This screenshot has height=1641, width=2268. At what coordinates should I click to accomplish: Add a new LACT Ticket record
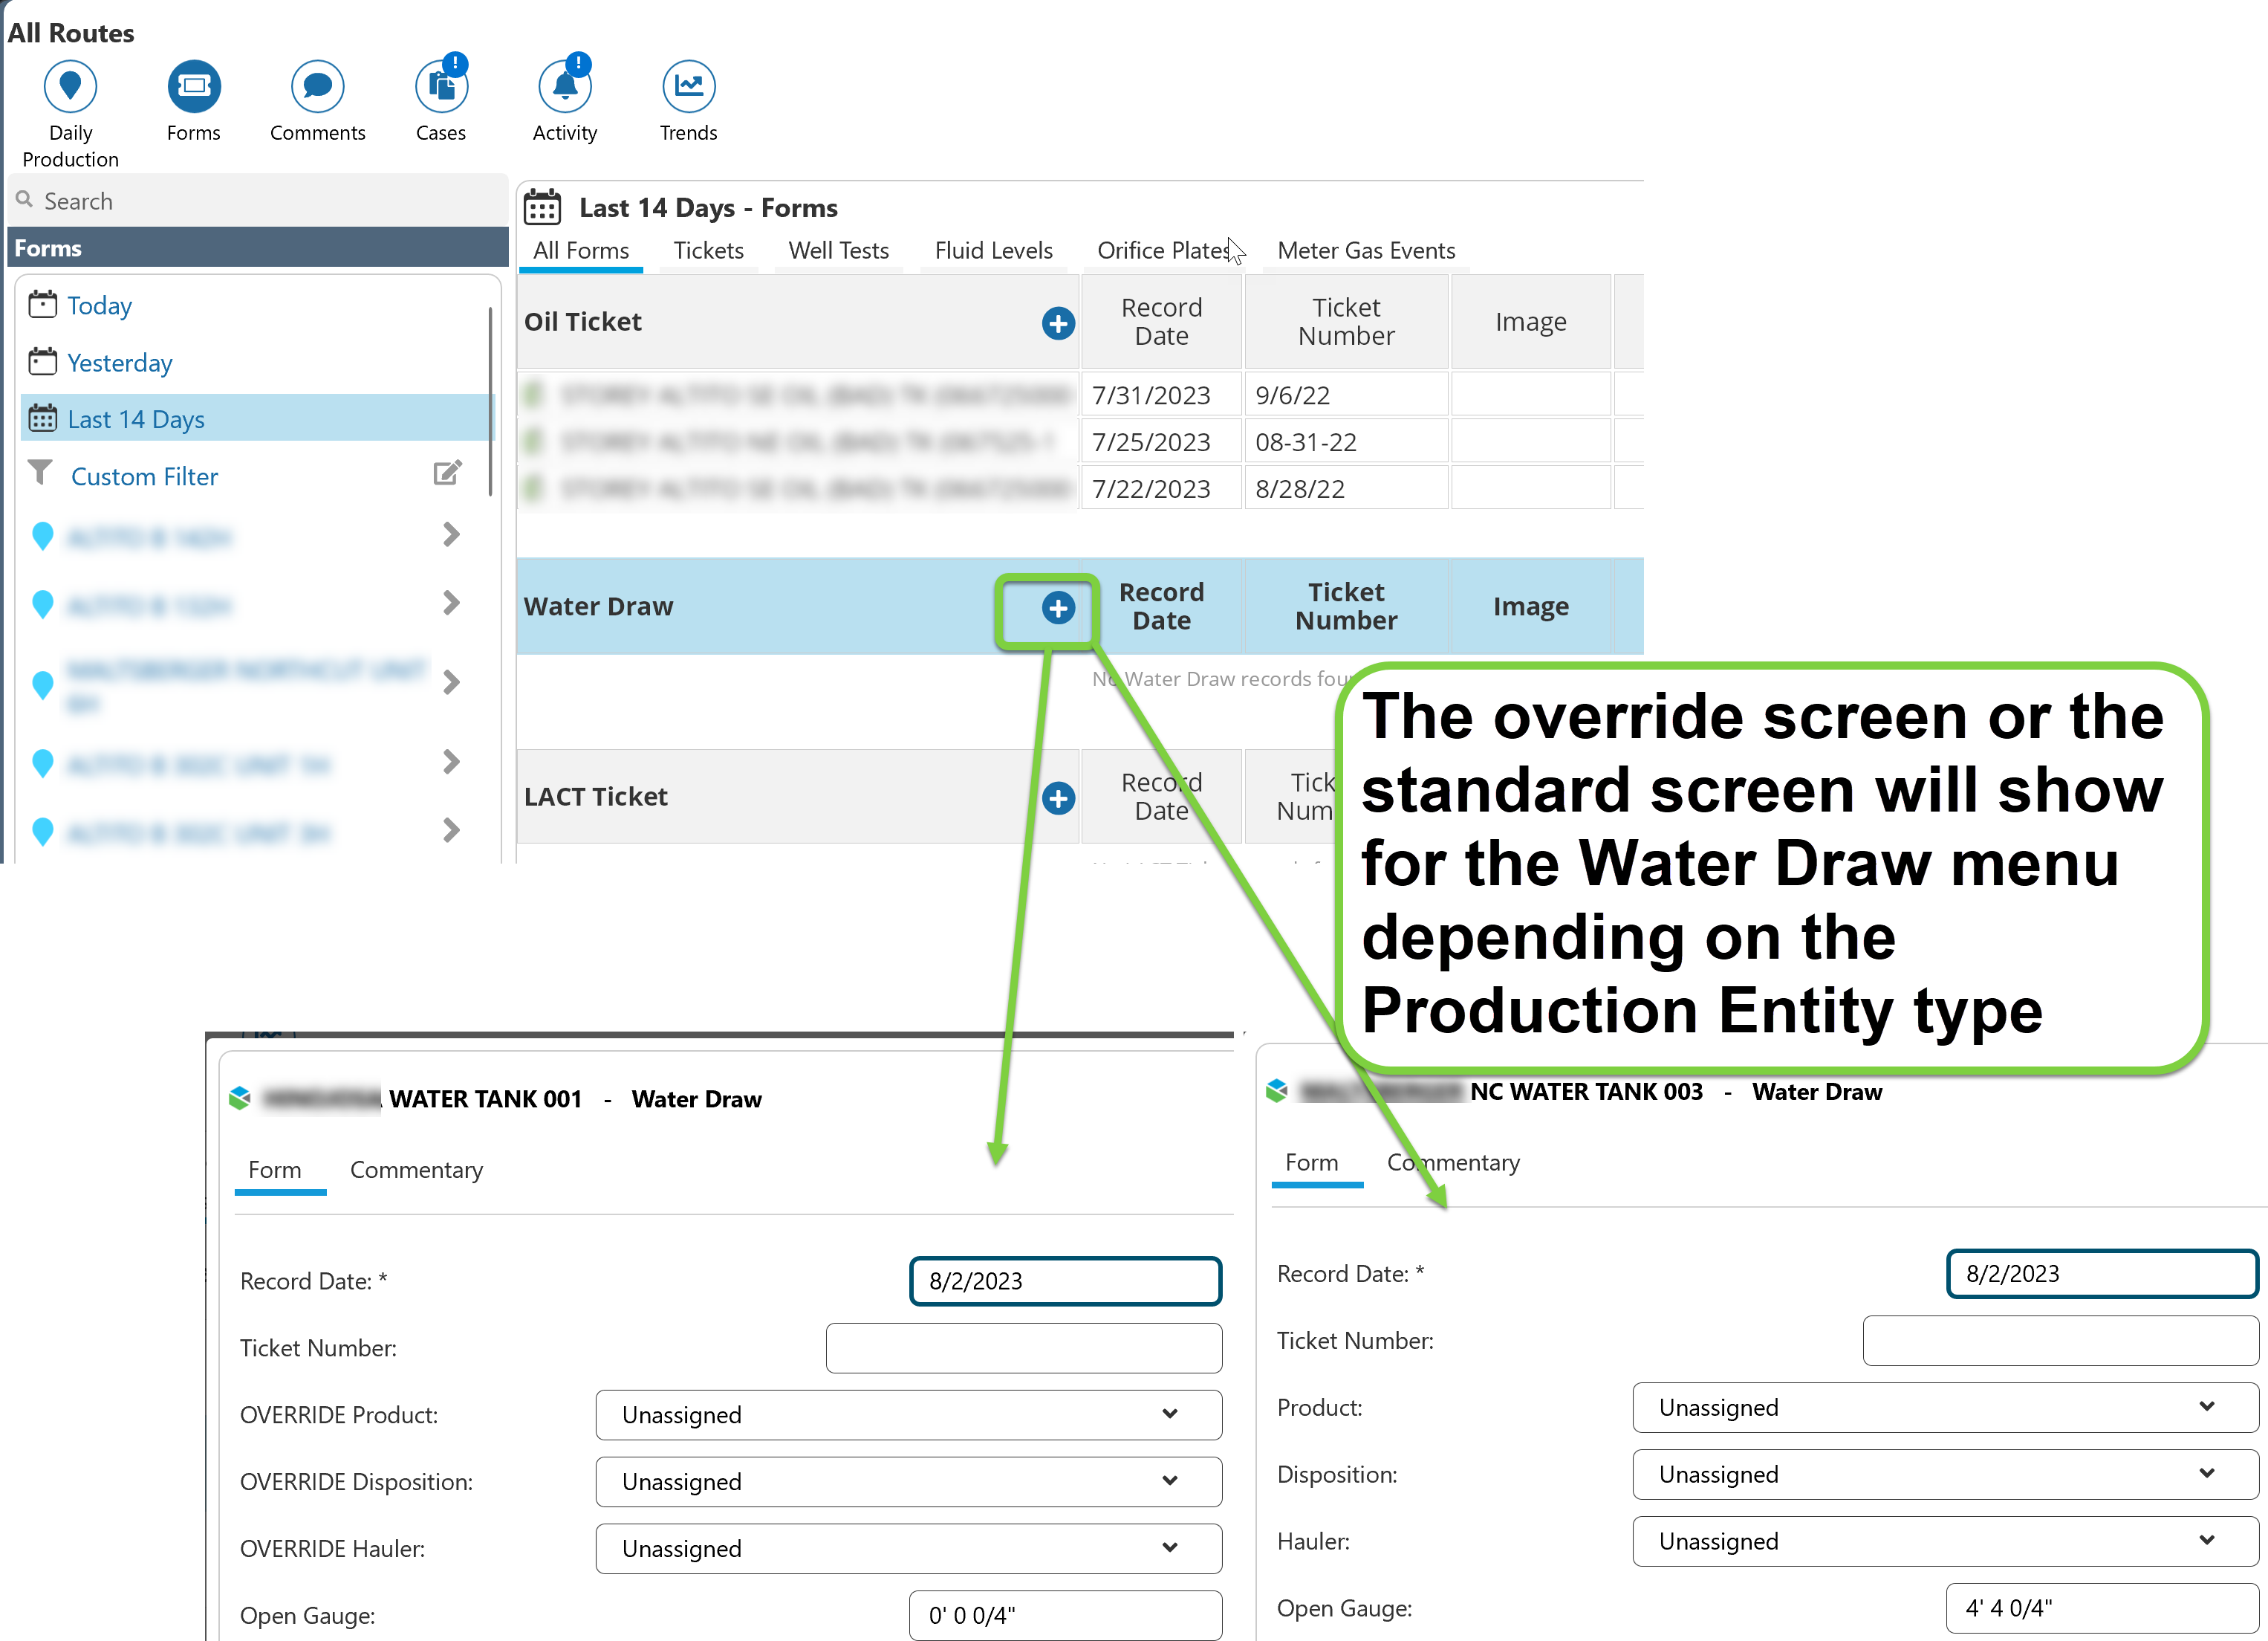click(x=1058, y=797)
